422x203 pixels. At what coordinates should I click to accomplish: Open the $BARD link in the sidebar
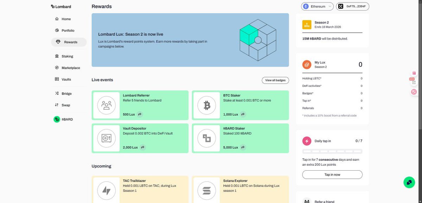click(67, 119)
